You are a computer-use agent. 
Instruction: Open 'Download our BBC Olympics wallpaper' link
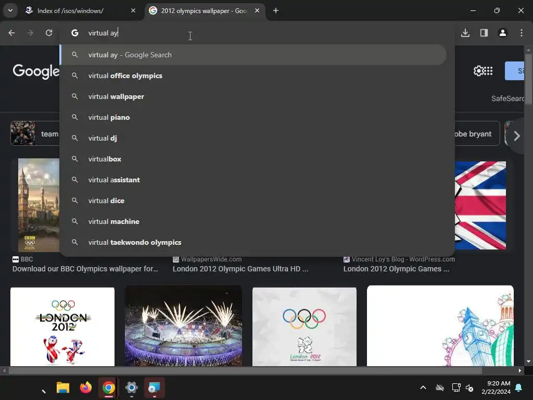tap(85, 269)
